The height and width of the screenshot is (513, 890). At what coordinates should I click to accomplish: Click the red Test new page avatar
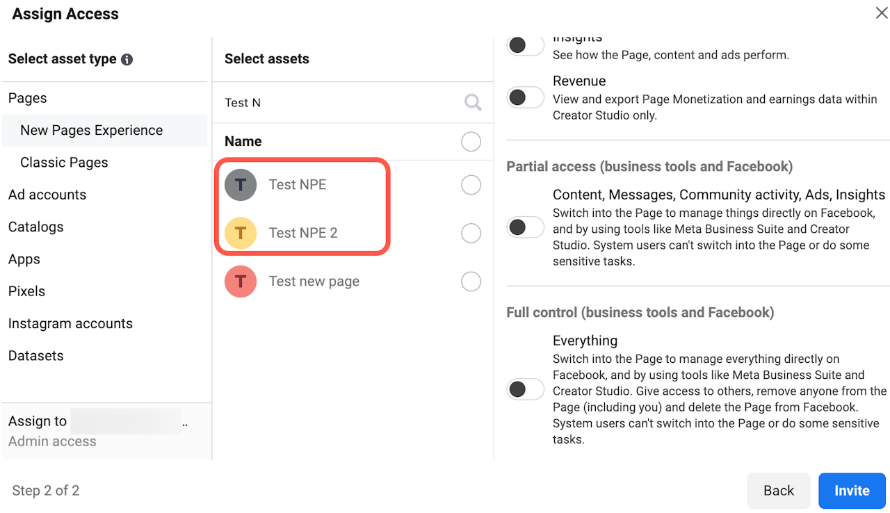point(241,282)
